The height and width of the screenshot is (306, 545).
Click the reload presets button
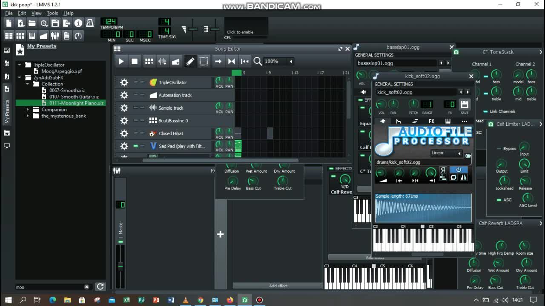click(x=100, y=286)
